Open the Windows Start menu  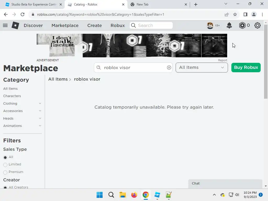click(99, 195)
